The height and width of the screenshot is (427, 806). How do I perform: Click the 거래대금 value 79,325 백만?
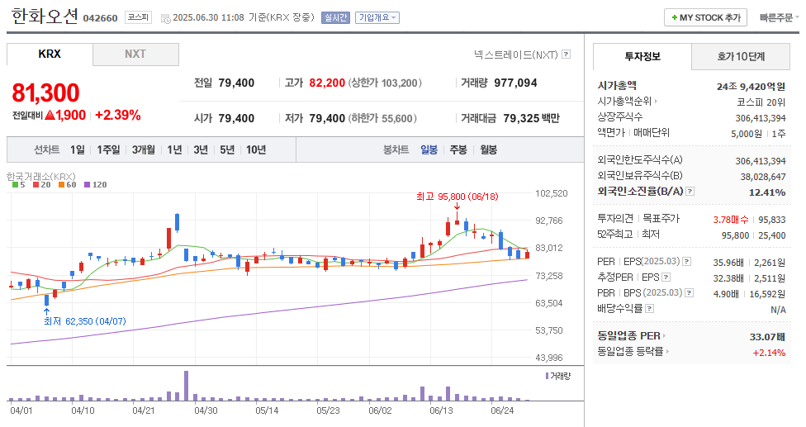pyautogui.click(x=532, y=119)
